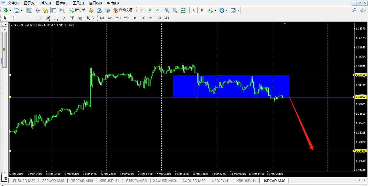
Task: Open the virtual hosting cloud icon
Action: tap(99, 10)
